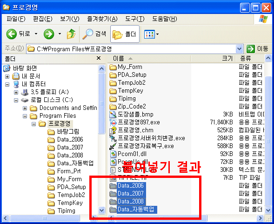This screenshot has height=224, width=274.
Task: Click the 이동 go button
Action: click(257, 48)
